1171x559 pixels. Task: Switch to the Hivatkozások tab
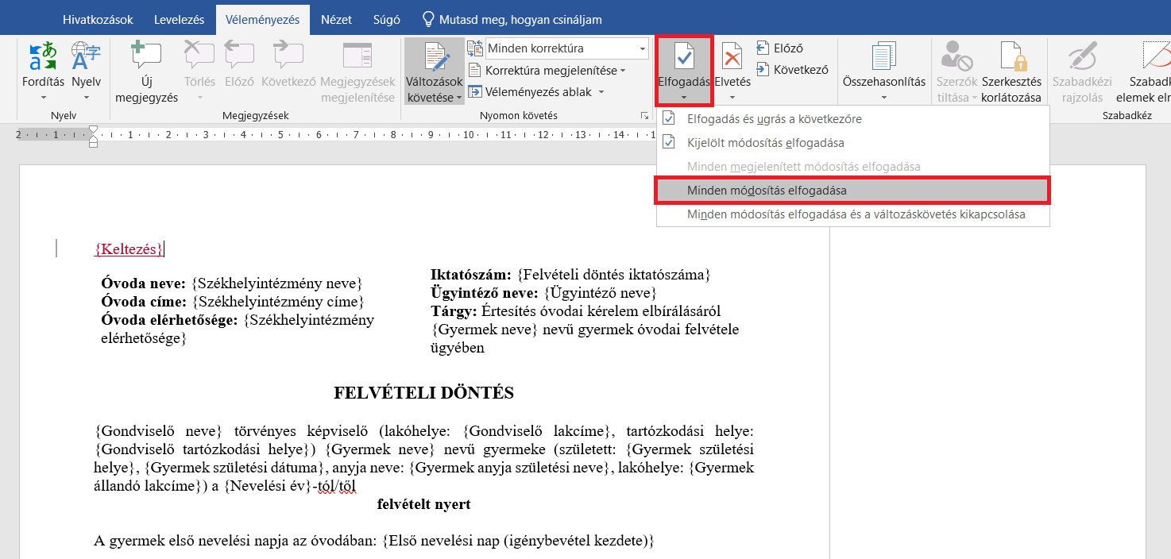99,20
